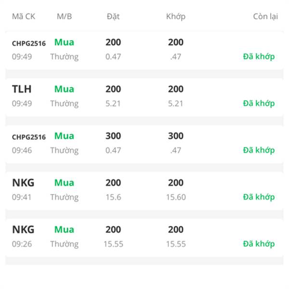Select the NKG order placed at 09:26

(23, 229)
